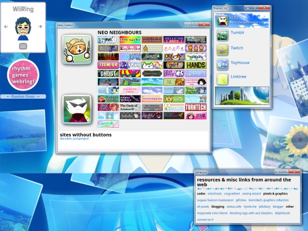This screenshot has width=308, height=231.
Task: Open the Windows XP logo site button
Action: tap(130, 82)
